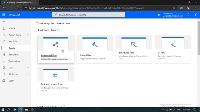200x112 pixels.
Task: Click the address bar URL
Action: pos(87,8)
